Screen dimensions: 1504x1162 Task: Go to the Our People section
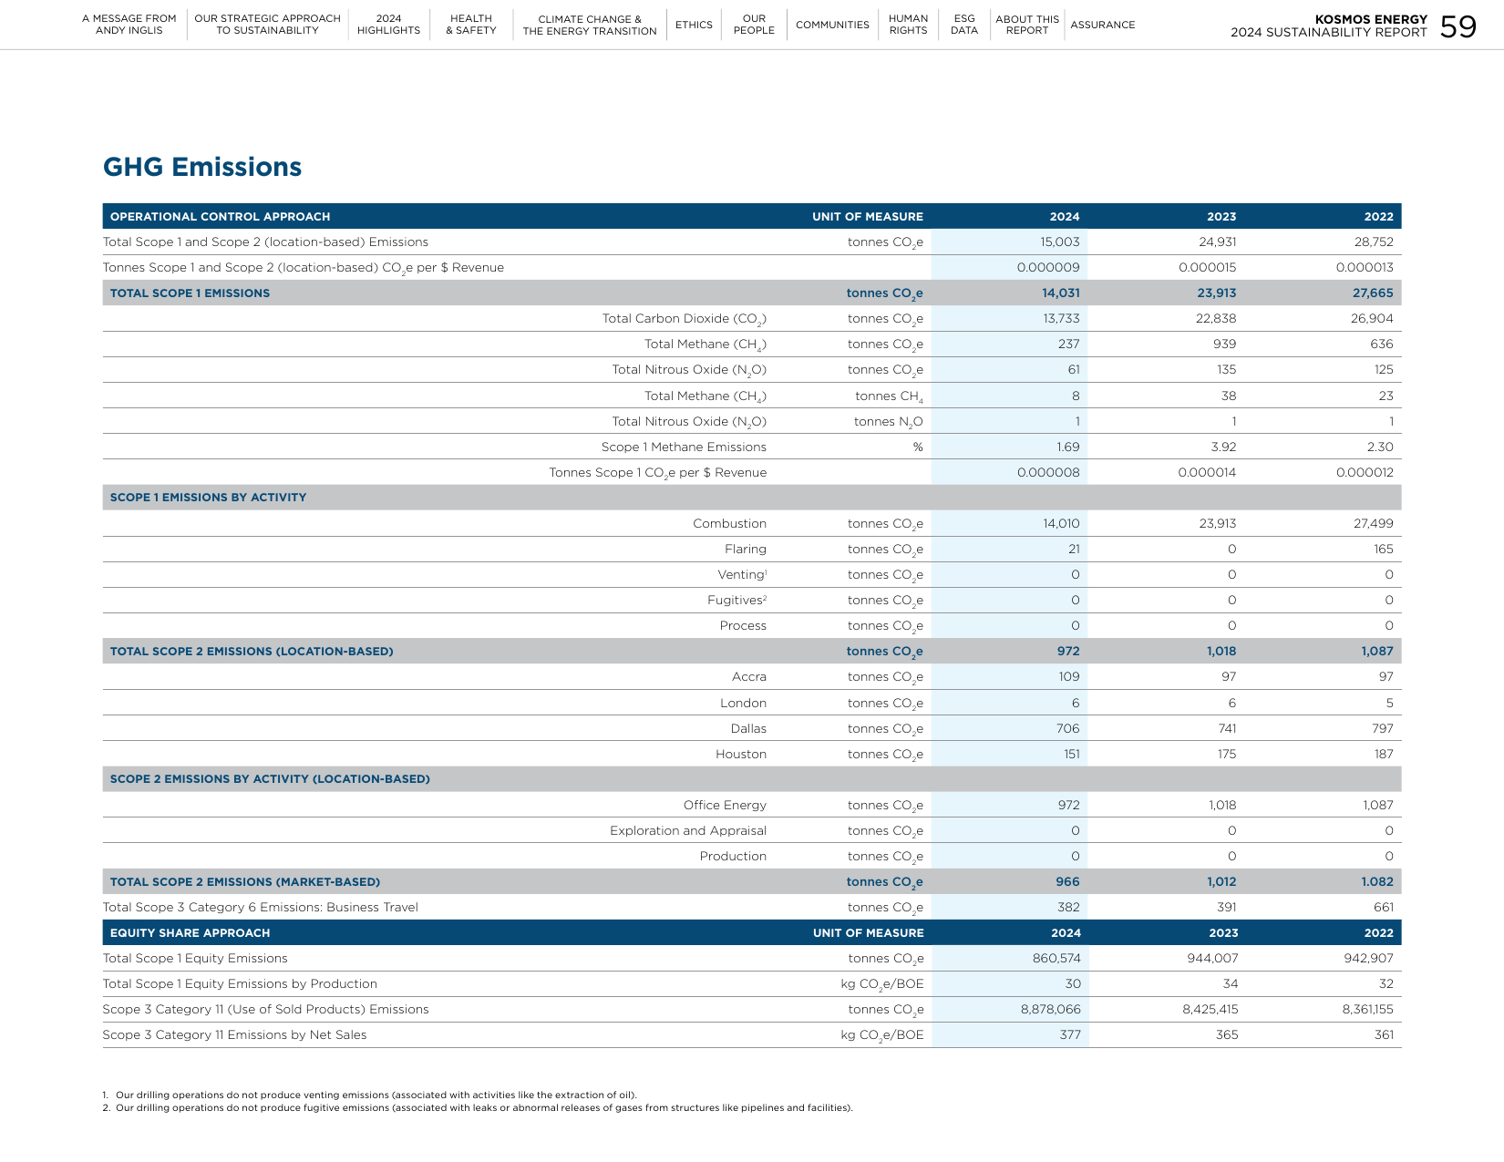point(754,25)
